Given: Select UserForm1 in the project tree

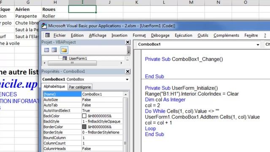Looking at the screenshot, I should [78, 58].
